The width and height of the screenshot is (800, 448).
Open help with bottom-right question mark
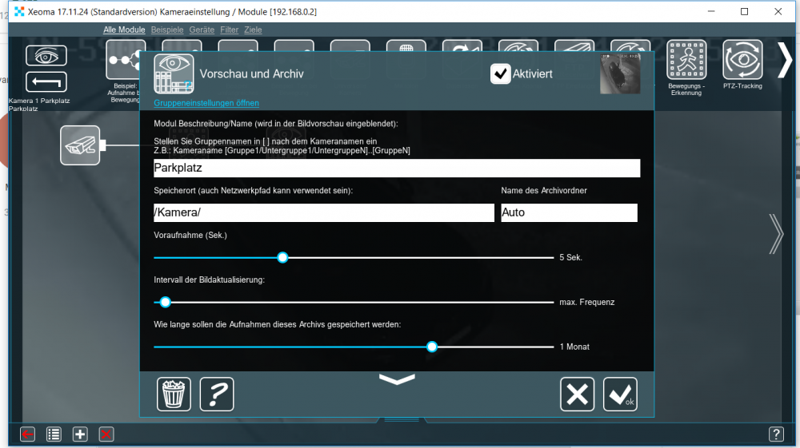coord(776,434)
